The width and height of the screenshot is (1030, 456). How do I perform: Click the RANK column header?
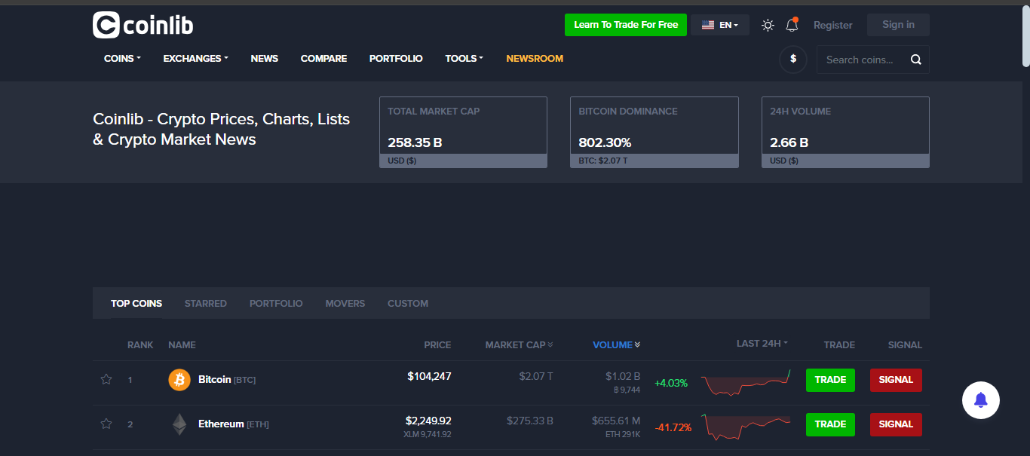[x=140, y=344]
